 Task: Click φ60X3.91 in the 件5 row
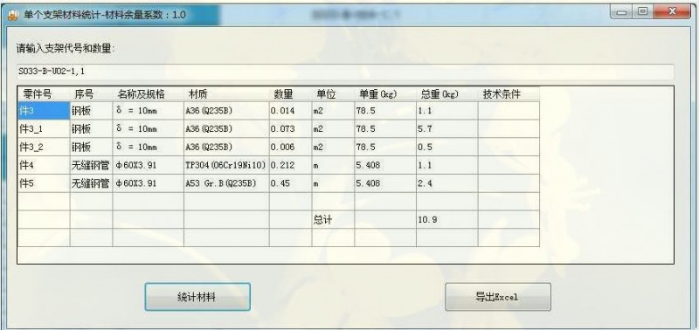148,183
